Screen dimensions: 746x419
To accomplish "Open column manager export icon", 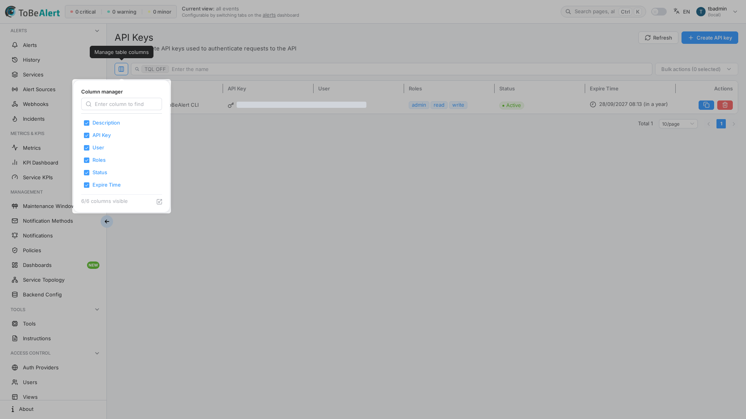I will click(159, 202).
